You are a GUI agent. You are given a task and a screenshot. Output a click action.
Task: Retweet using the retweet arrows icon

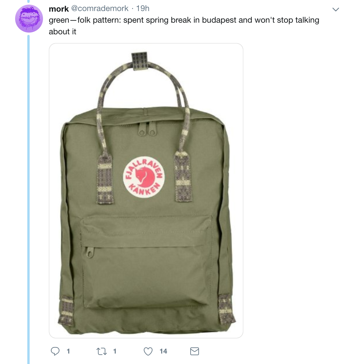click(102, 351)
